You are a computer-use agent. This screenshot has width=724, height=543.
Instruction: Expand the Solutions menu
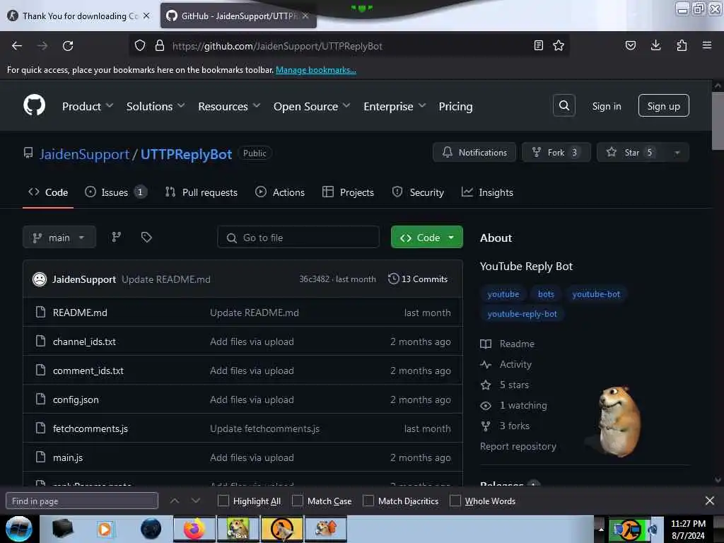tap(156, 106)
